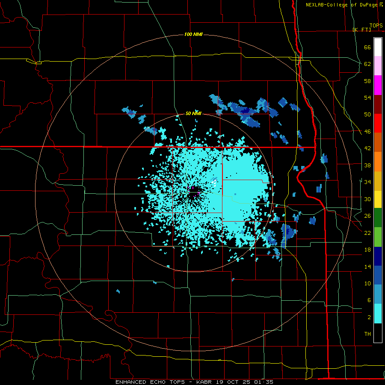Click the 22 value on the scale

(367, 233)
